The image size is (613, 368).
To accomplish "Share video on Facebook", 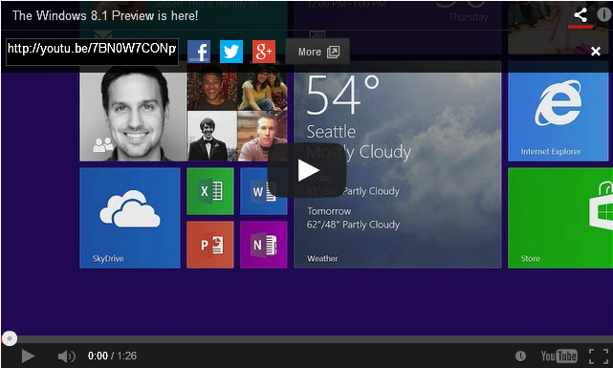I will pyautogui.click(x=199, y=52).
